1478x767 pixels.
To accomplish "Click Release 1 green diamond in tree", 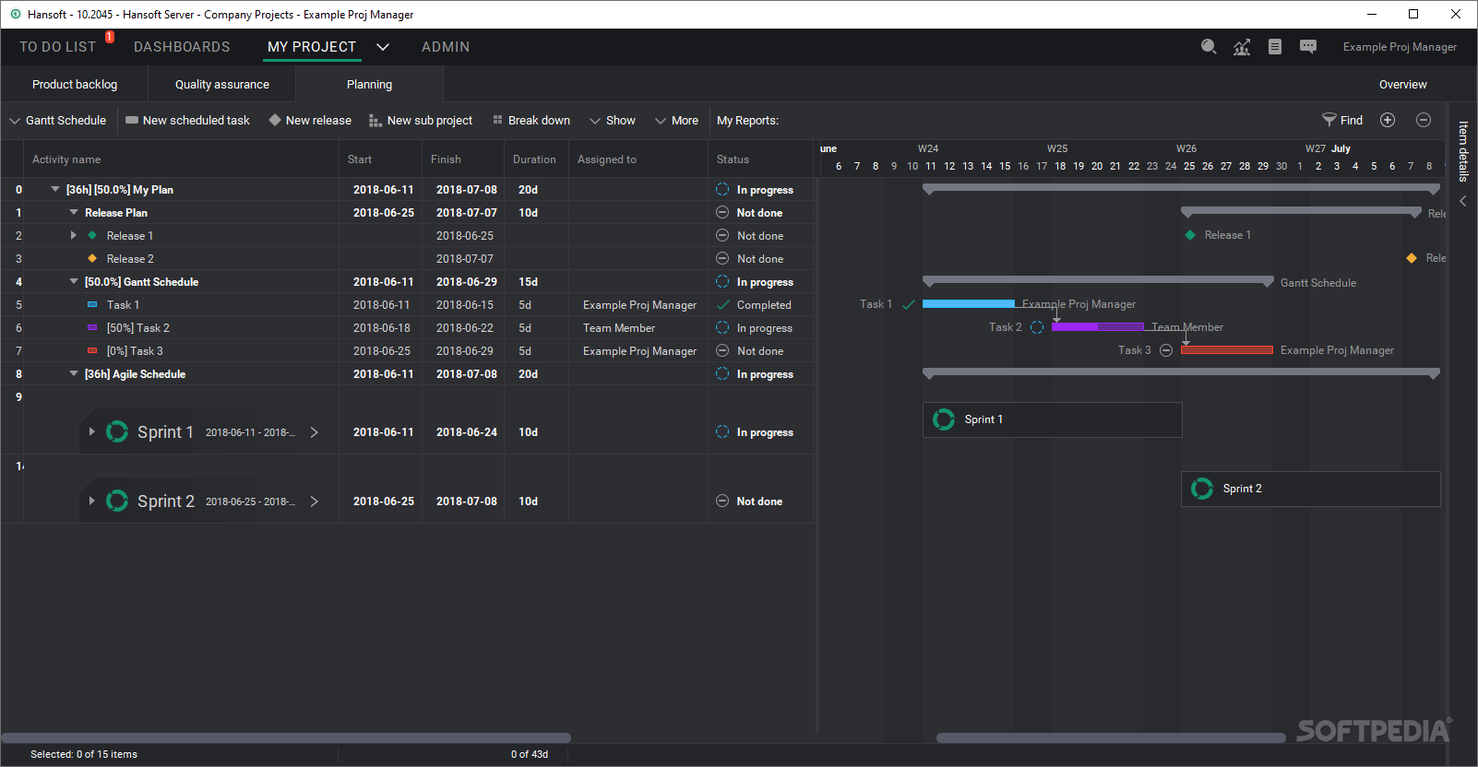I will click(92, 235).
